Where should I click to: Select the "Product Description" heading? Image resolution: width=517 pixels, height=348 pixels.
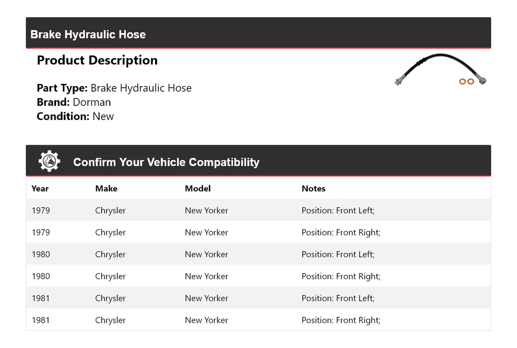click(97, 60)
